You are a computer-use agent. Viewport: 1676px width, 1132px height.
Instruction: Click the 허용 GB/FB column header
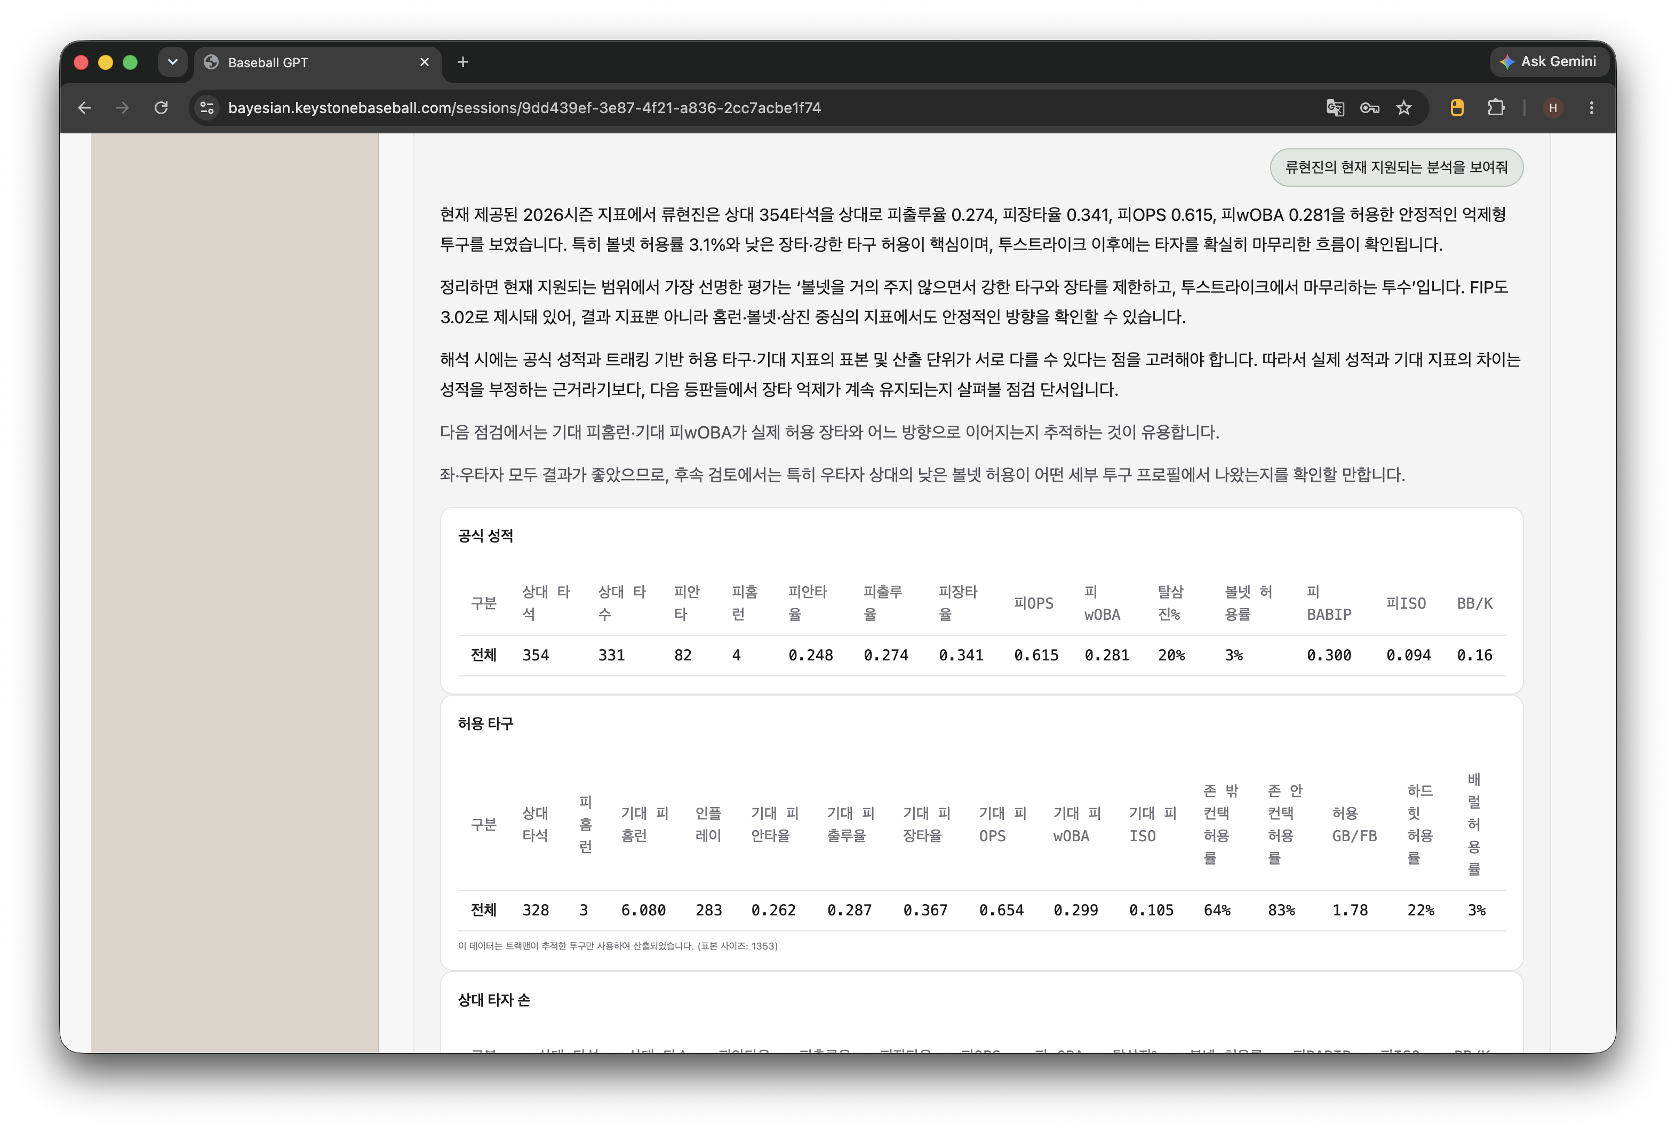pyautogui.click(x=1354, y=824)
